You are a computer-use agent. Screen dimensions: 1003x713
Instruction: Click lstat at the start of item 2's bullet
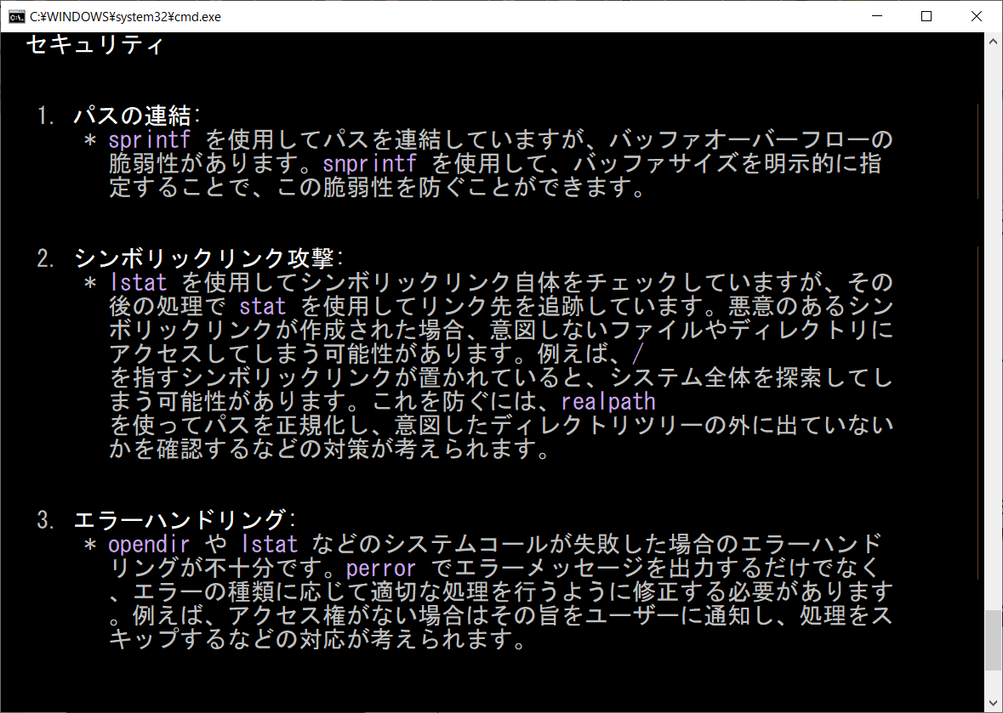pyautogui.click(x=138, y=282)
